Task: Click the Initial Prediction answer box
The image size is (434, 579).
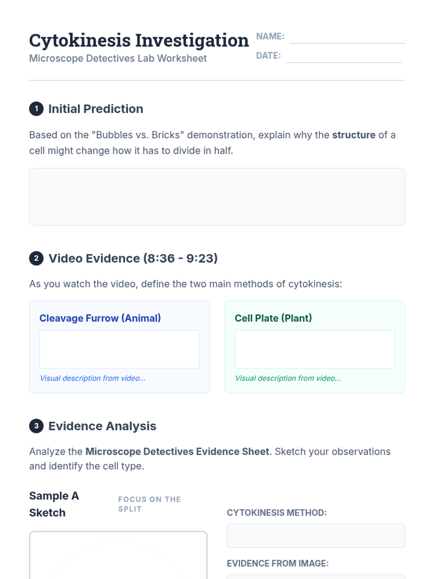Action: pos(217,196)
